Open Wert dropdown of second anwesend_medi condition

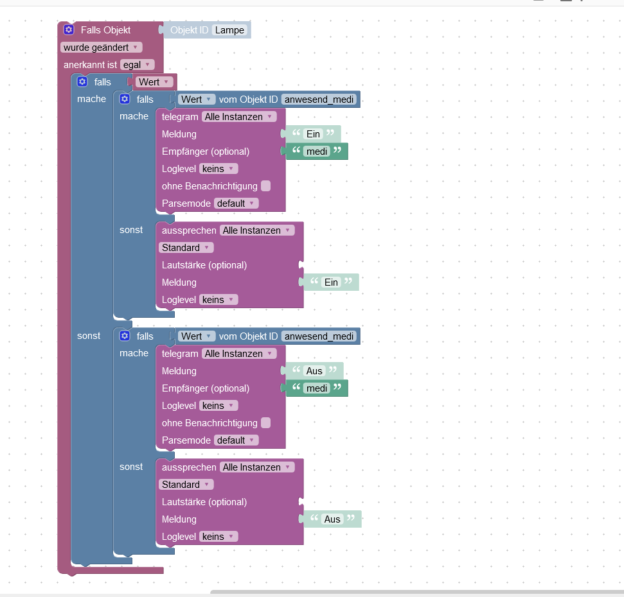pyautogui.click(x=197, y=336)
